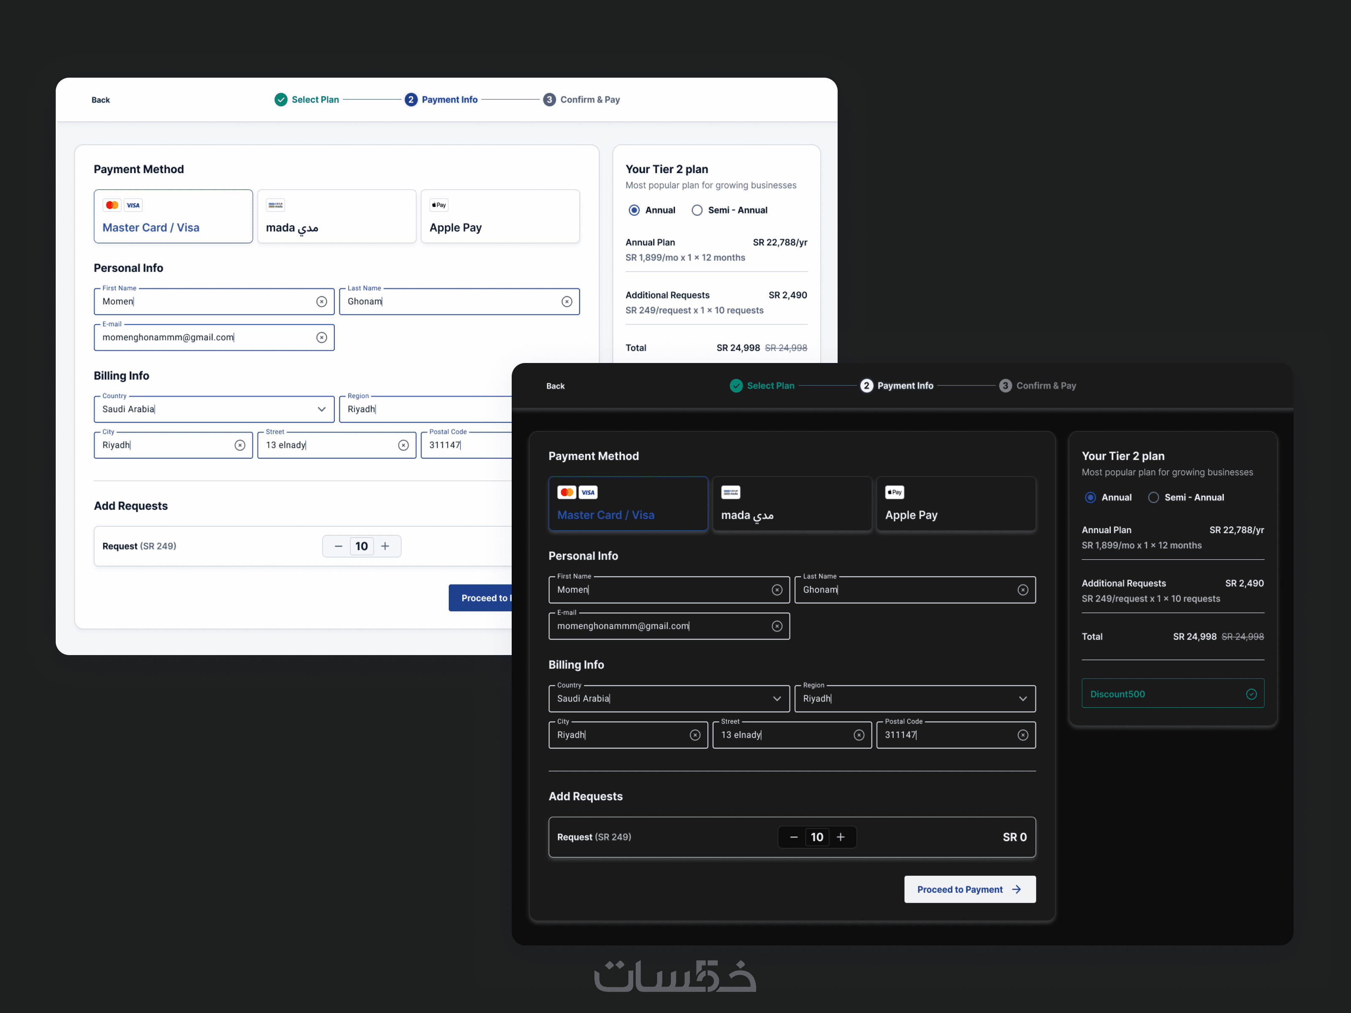Clear the Postal Code field in dark form

point(1023,735)
